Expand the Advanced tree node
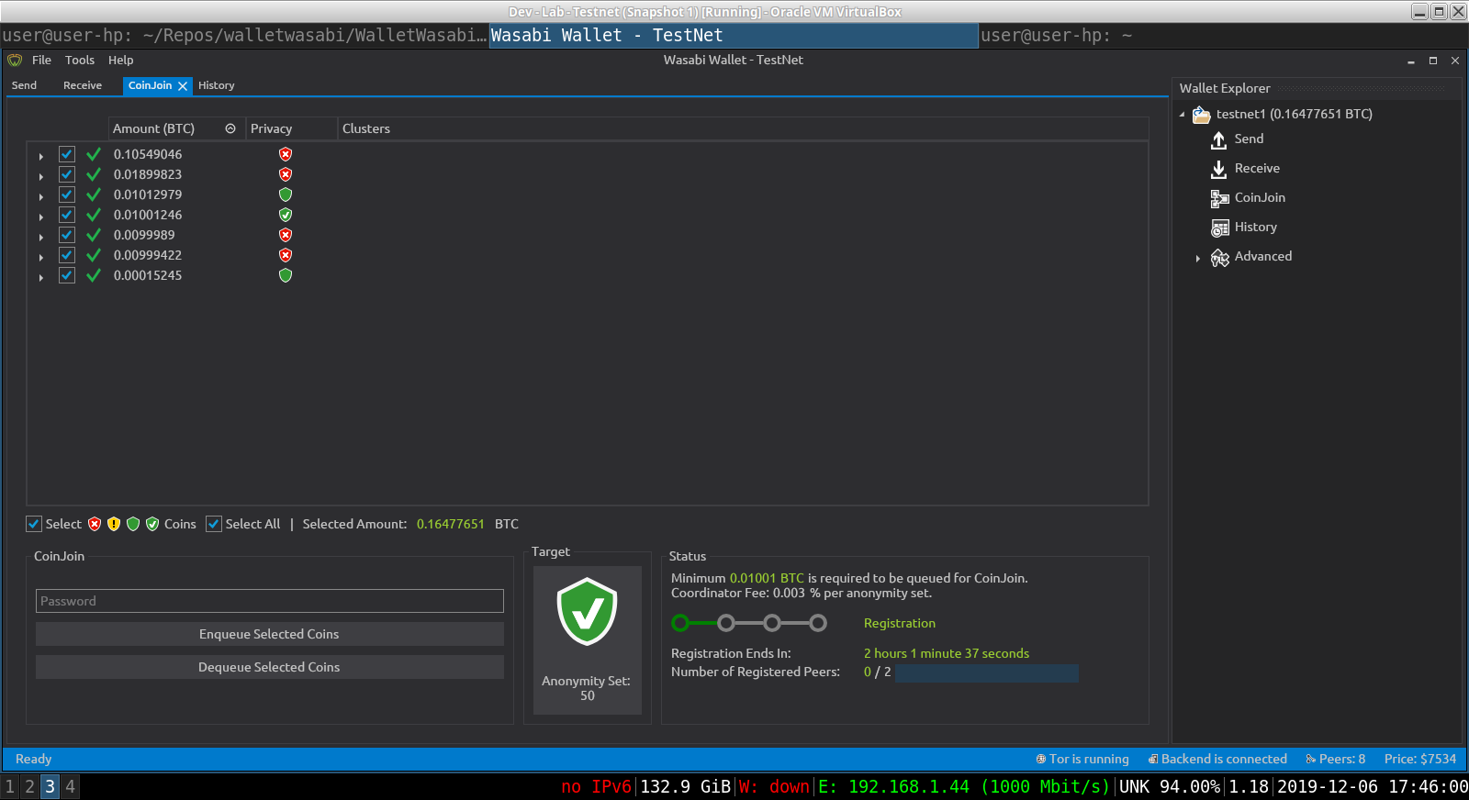Screen dimensions: 1469x800 (x=1198, y=259)
